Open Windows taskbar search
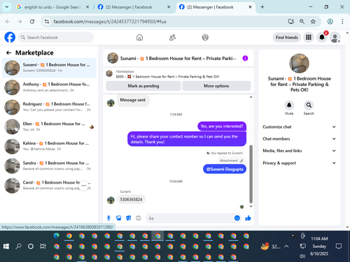The height and width of the screenshot is (262, 350). (x=18, y=247)
